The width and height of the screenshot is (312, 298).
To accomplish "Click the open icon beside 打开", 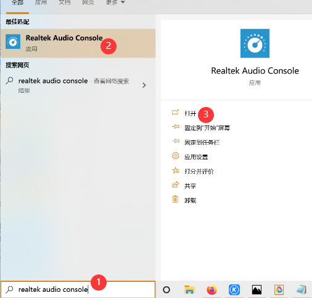I will click(x=175, y=112).
